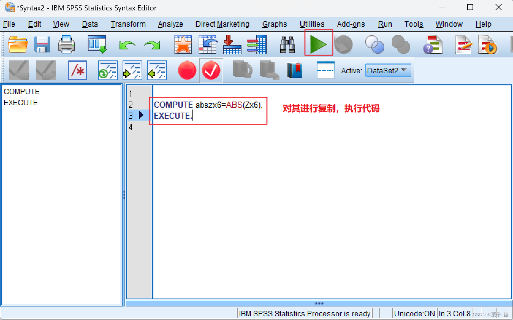This screenshot has height=320, width=513.
Task: Select EXECUTE. in the navigation pane
Action: (x=22, y=102)
